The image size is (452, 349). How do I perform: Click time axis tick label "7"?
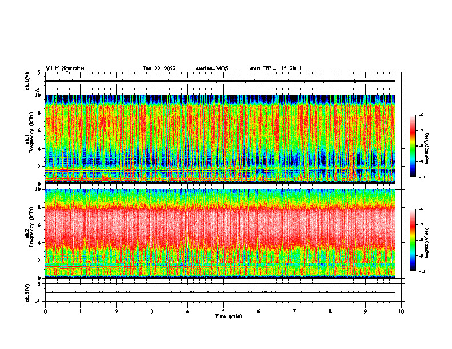[x=294, y=311]
